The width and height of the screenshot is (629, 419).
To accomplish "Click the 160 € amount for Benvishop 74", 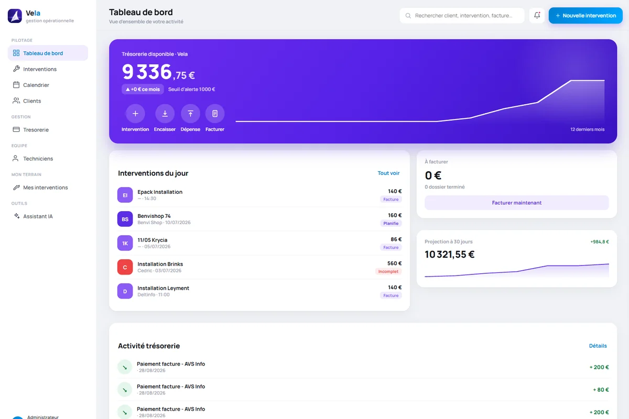I will coord(395,215).
